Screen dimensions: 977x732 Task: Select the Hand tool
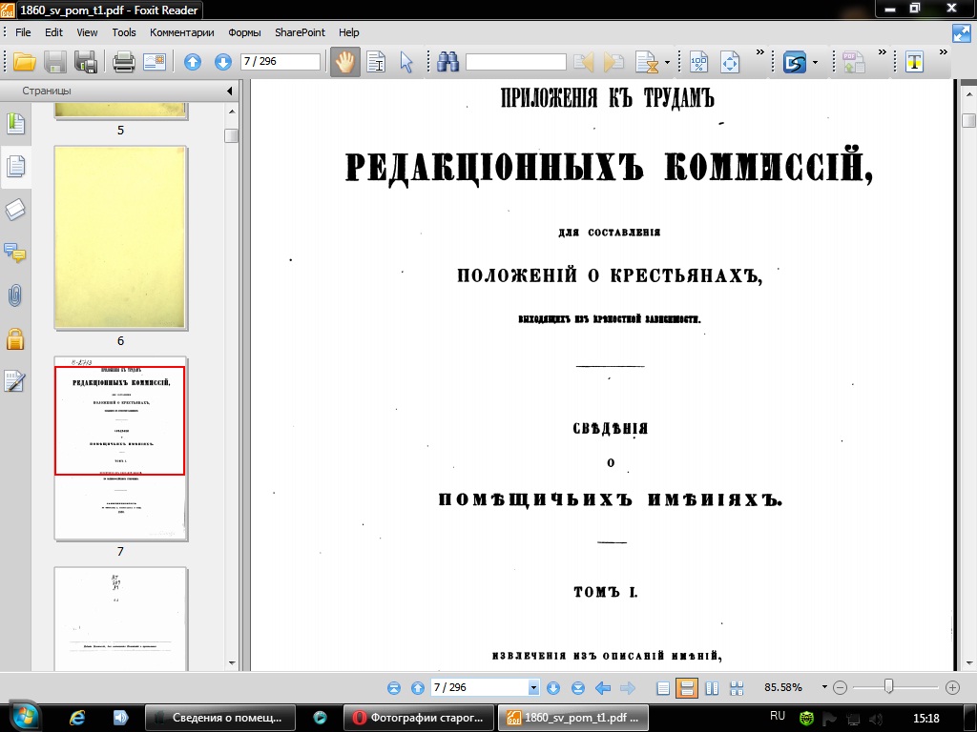343,63
